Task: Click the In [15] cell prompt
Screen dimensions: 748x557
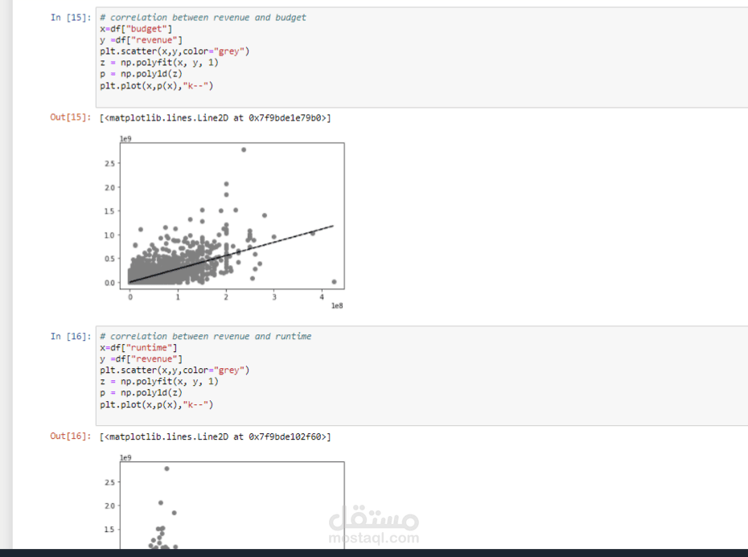Action: [x=70, y=17]
